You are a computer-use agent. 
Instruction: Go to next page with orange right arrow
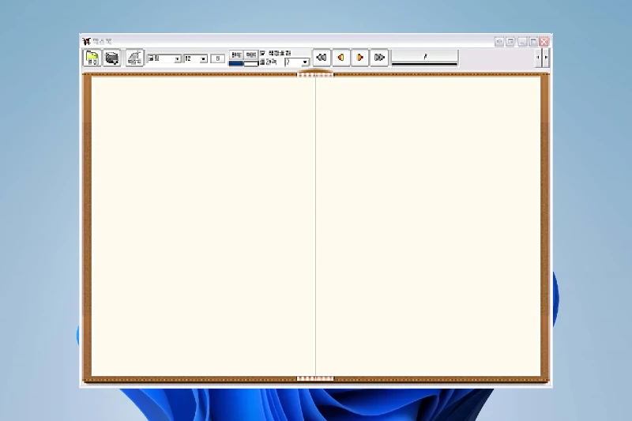360,58
